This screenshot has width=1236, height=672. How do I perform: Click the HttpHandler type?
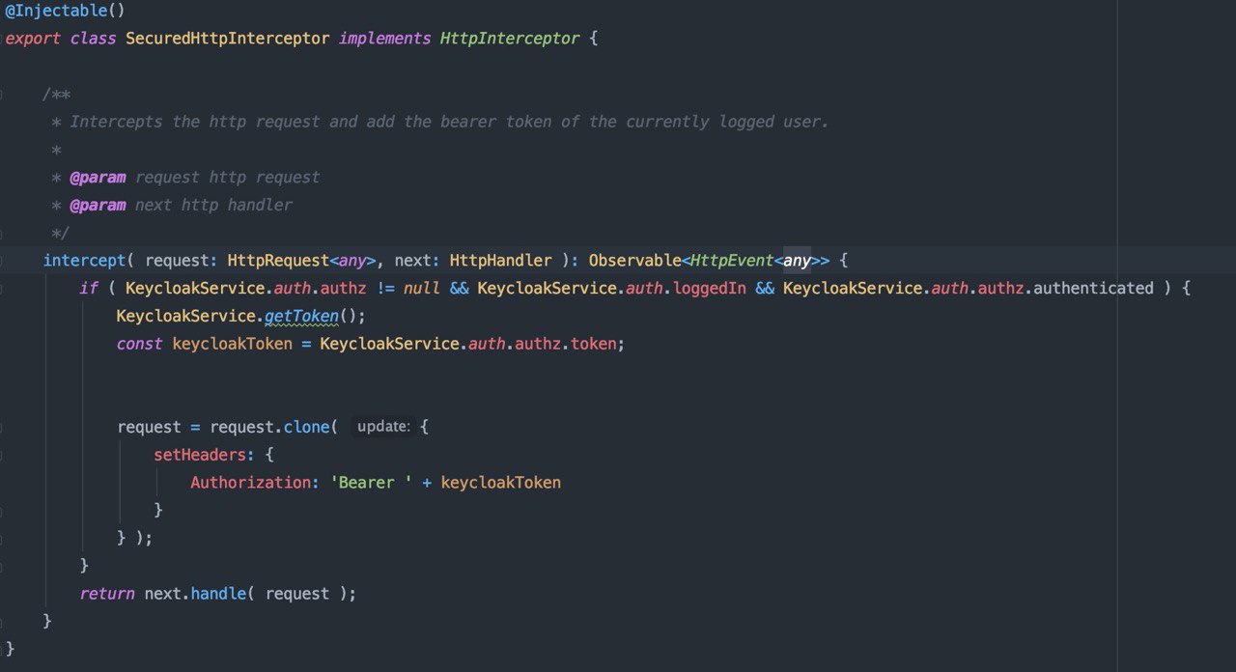click(x=500, y=261)
